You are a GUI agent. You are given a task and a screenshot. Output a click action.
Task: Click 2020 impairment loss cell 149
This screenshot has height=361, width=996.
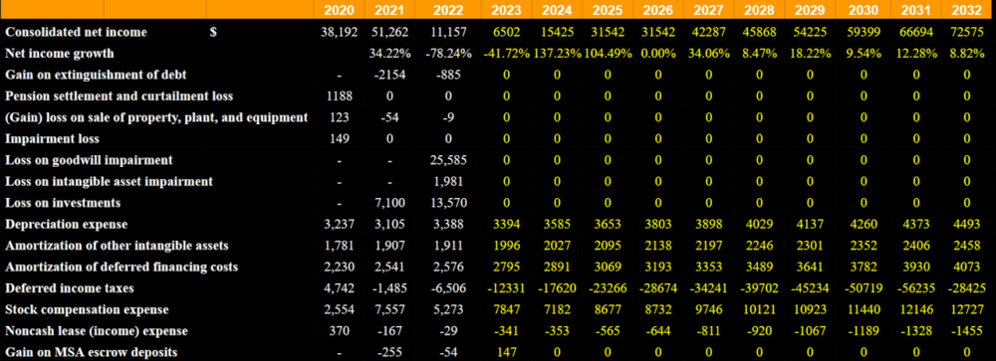pyautogui.click(x=340, y=139)
